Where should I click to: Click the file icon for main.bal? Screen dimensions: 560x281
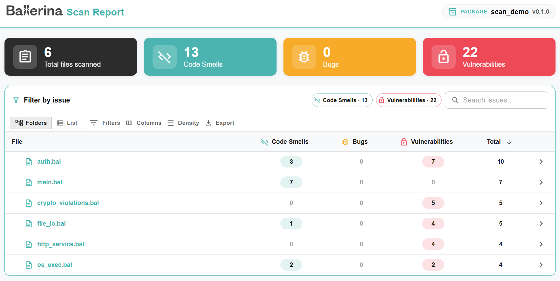click(x=29, y=182)
